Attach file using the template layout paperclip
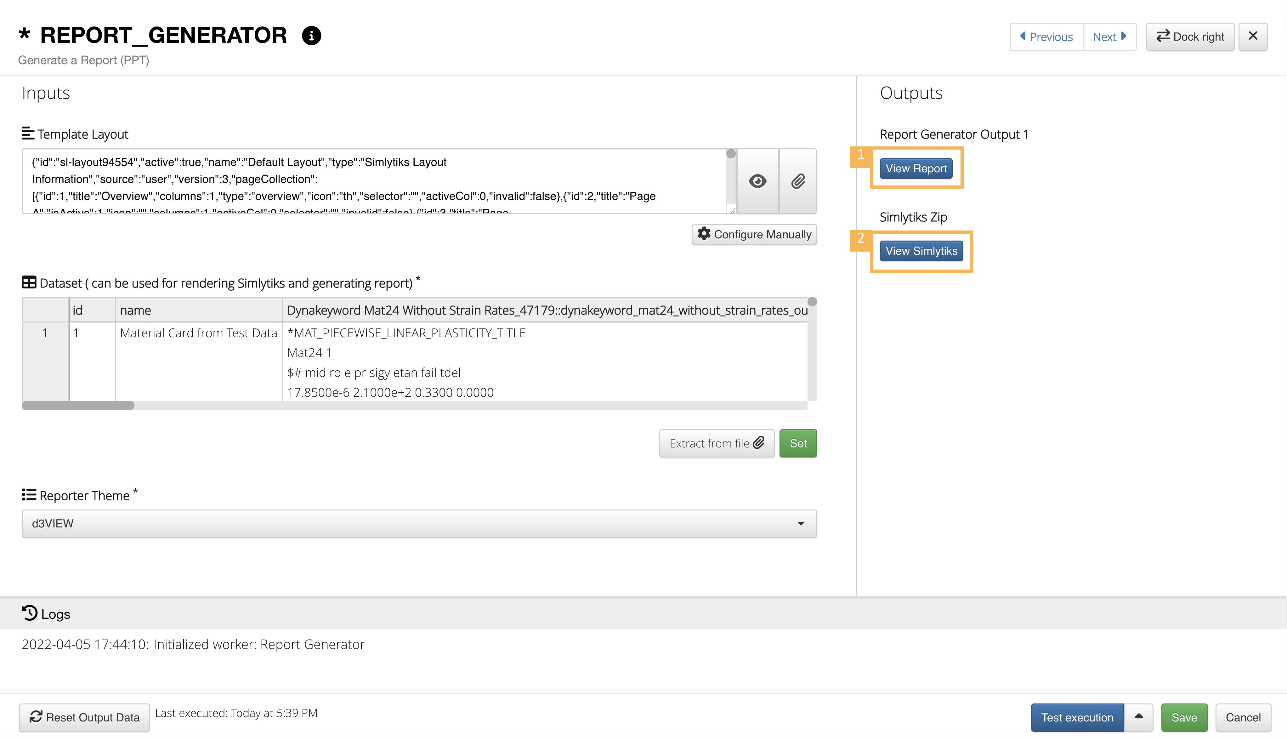The width and height of the screenshot is (1287, 740). 798,181
